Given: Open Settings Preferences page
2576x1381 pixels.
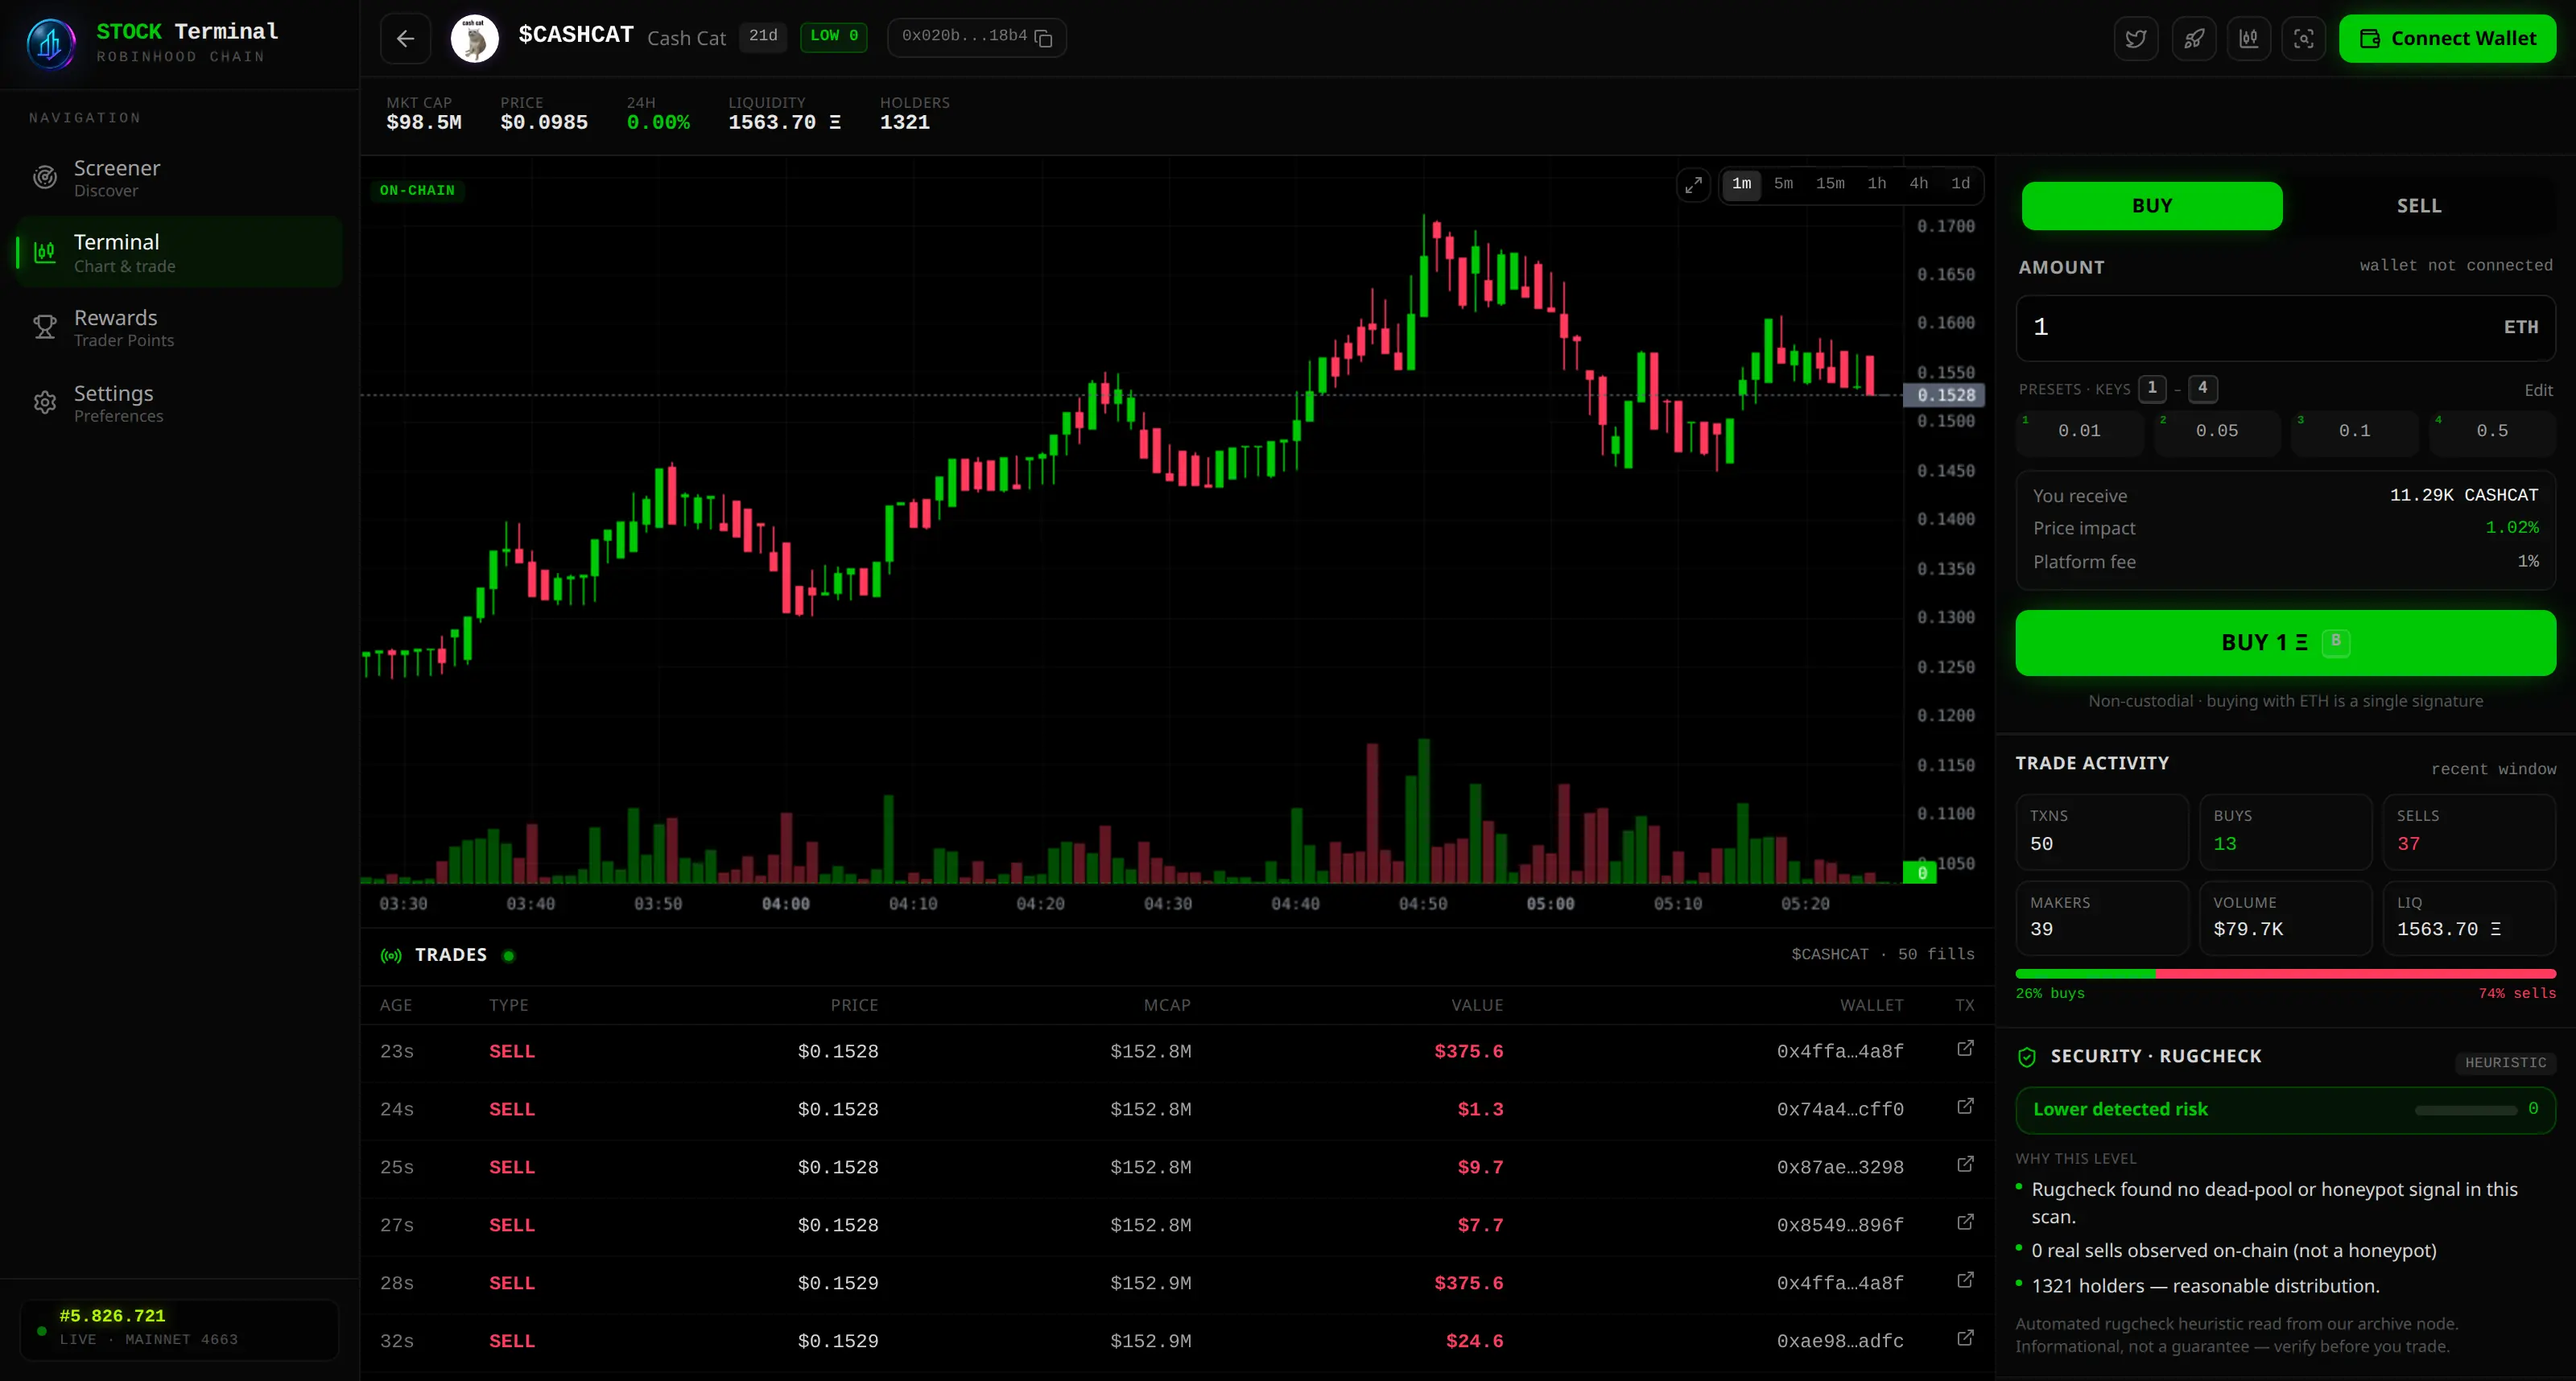Looking at the screenshot, I should click(180, 403).
